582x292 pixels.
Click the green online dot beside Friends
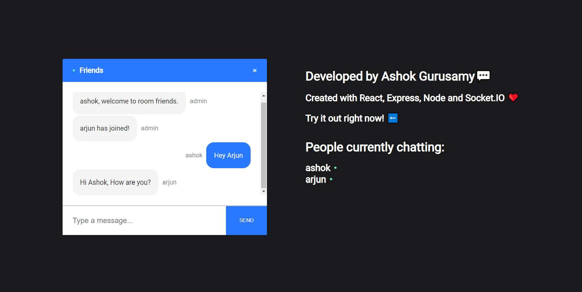74,71
